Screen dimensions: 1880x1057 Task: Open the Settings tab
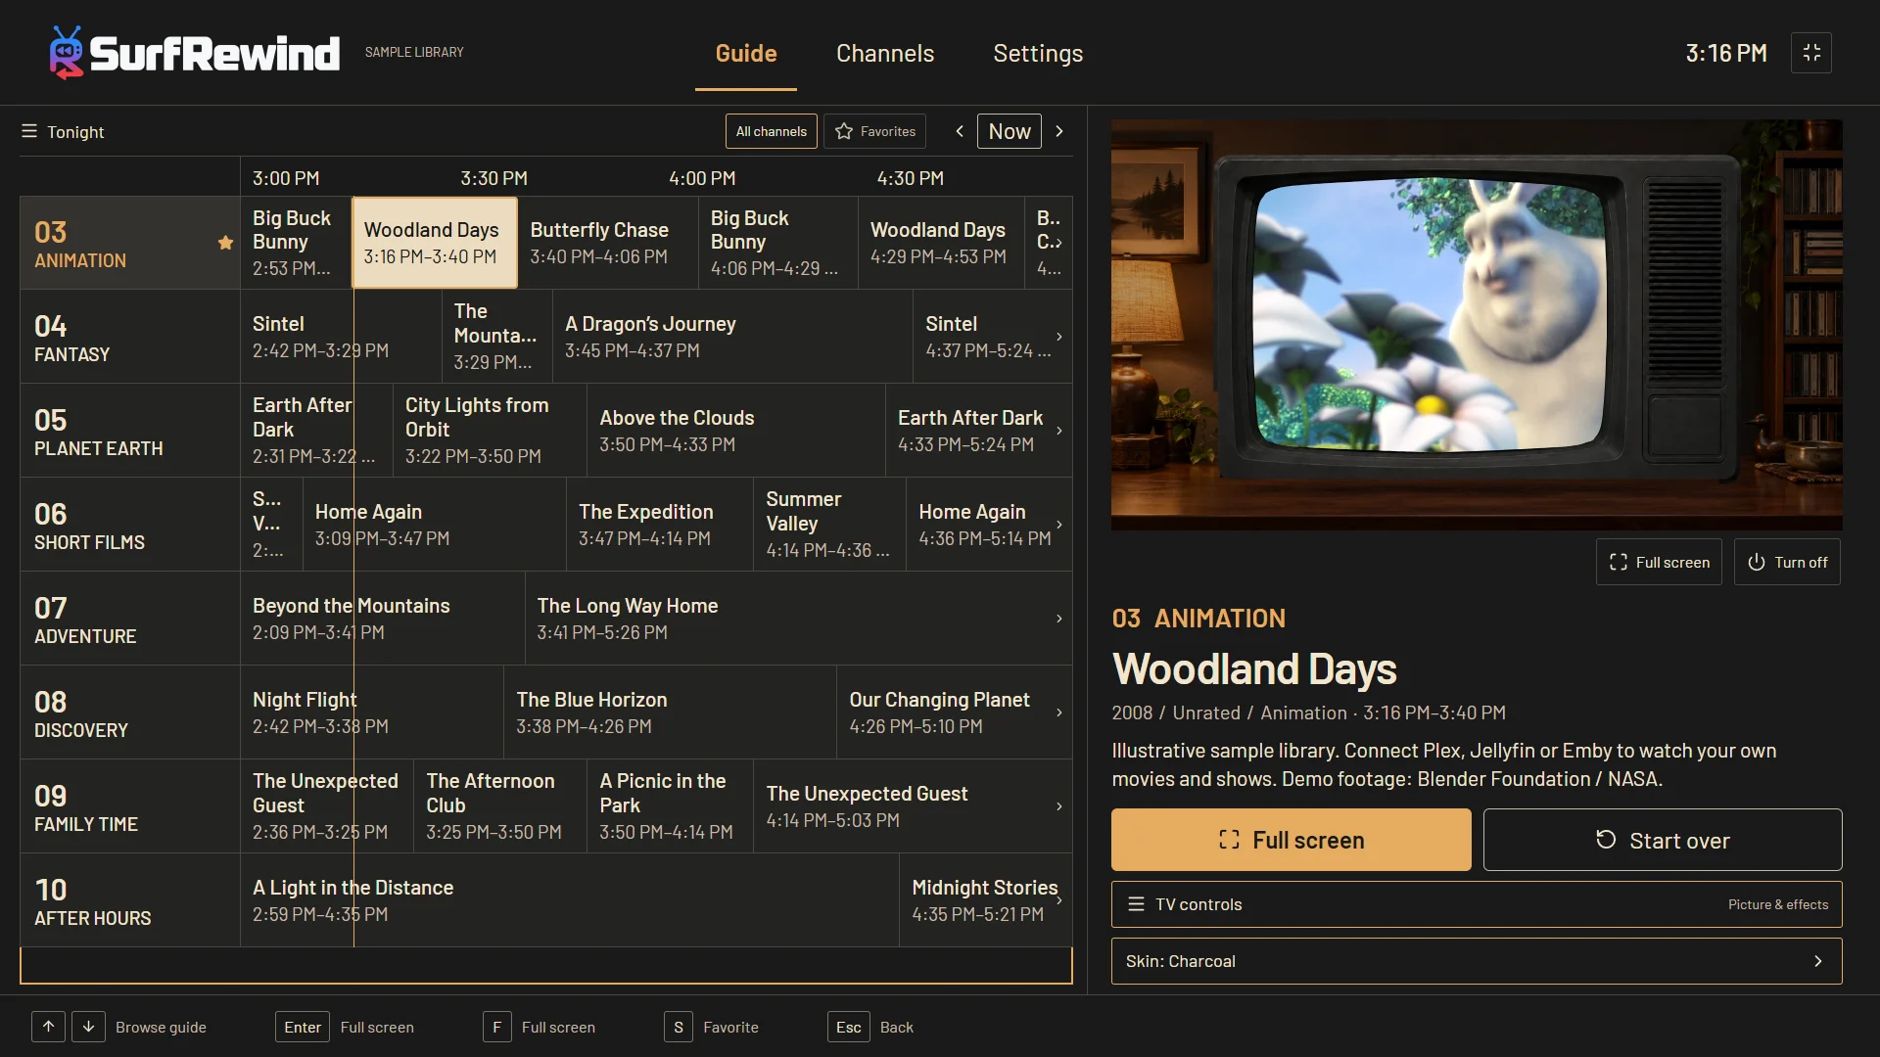coord(1038,53)
